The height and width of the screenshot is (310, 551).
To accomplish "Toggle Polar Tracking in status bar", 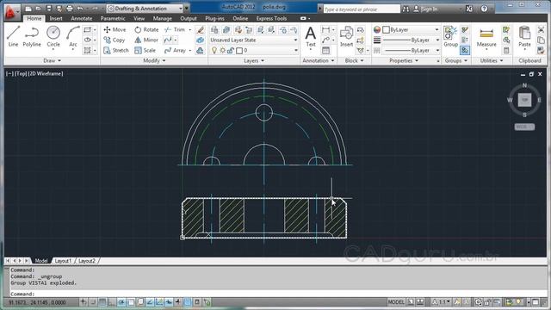I will 121,302.
